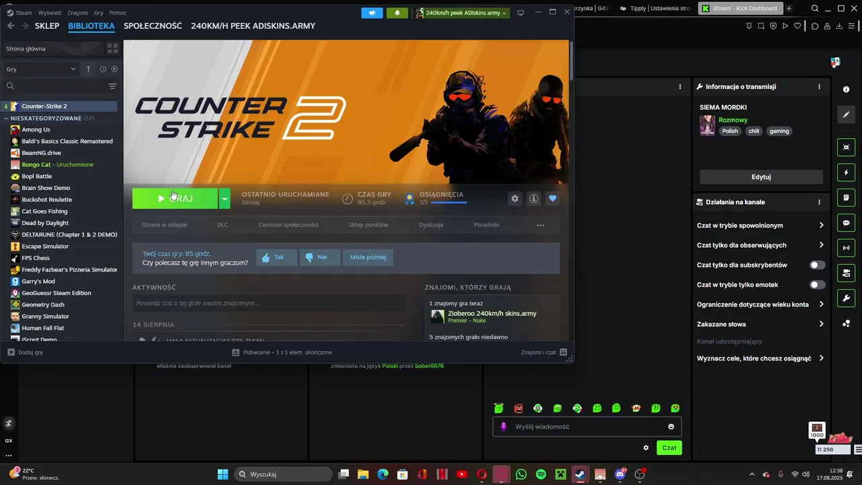Open the 'Gry' library category dropdown
This screenshot has height=485, width=862.
point(42,69)
